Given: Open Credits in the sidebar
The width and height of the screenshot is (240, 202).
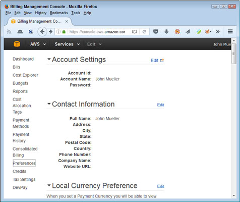Looking at the screenshot, I should pos(20,171).
